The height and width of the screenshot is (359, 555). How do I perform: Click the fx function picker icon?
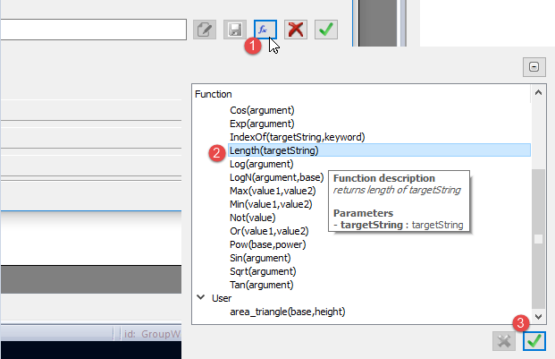(x=265, y=29)
